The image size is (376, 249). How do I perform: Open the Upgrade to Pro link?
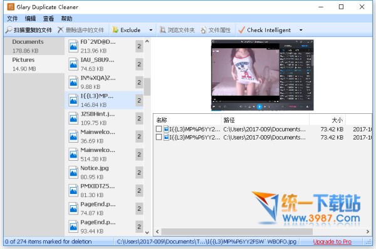[332, 241]
